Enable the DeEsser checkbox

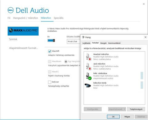[50, 82]
